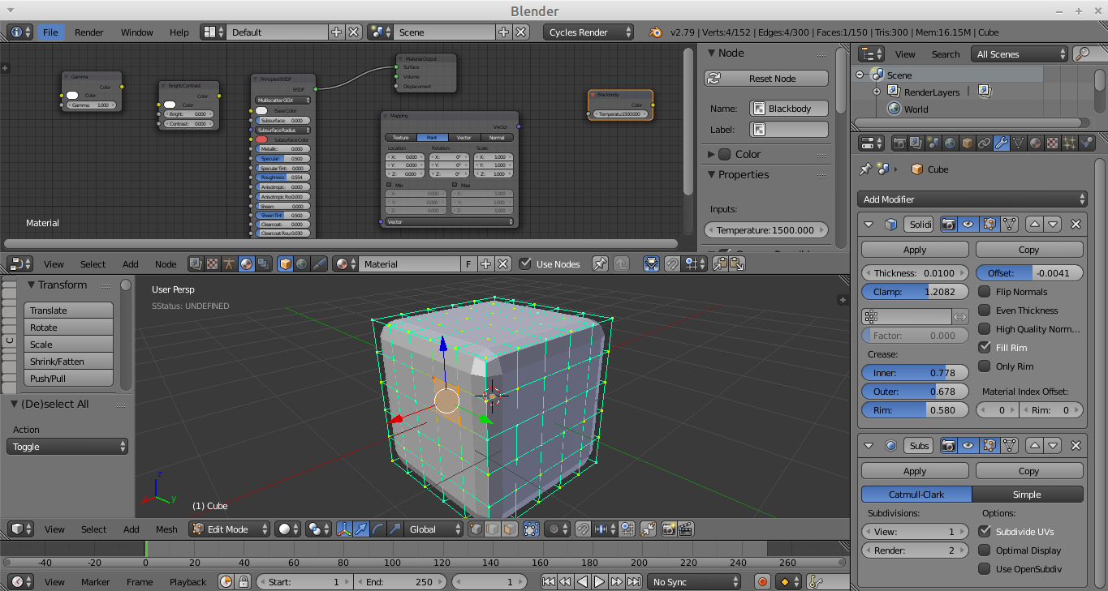This screenshot has height=591, width=1108.
Task: Switch subdivision type to Simple
Action: click(1027, 495)
